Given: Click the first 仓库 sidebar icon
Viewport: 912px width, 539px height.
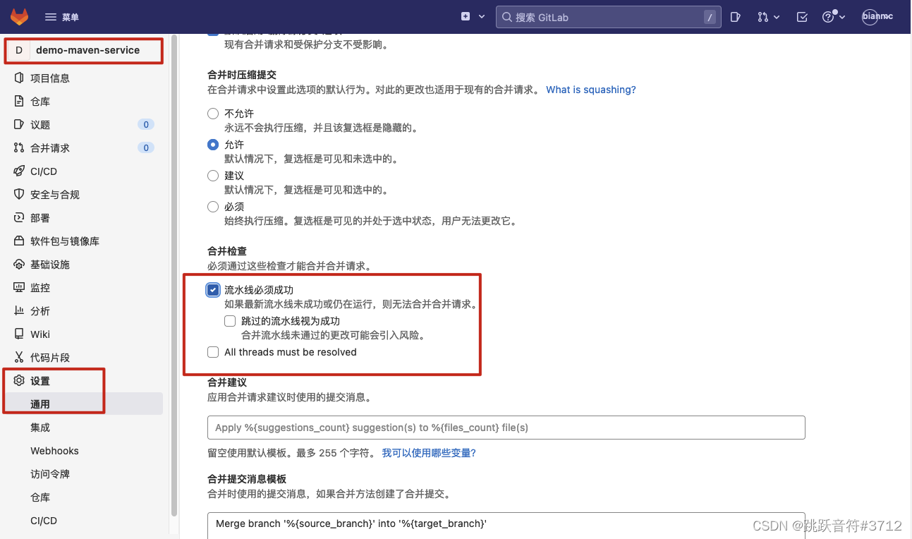Looking at the screenshot, I should click(x=19, y=101).
